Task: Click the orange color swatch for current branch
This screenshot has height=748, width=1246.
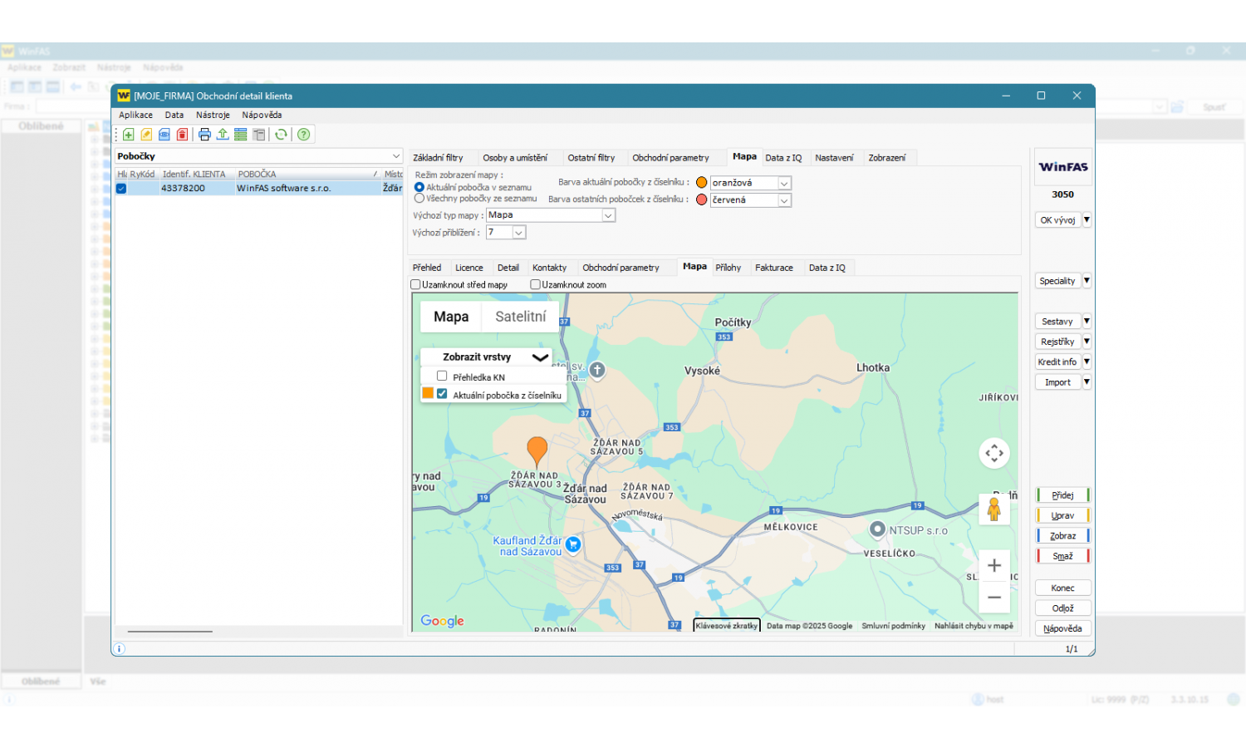Action: click(702, 183)
